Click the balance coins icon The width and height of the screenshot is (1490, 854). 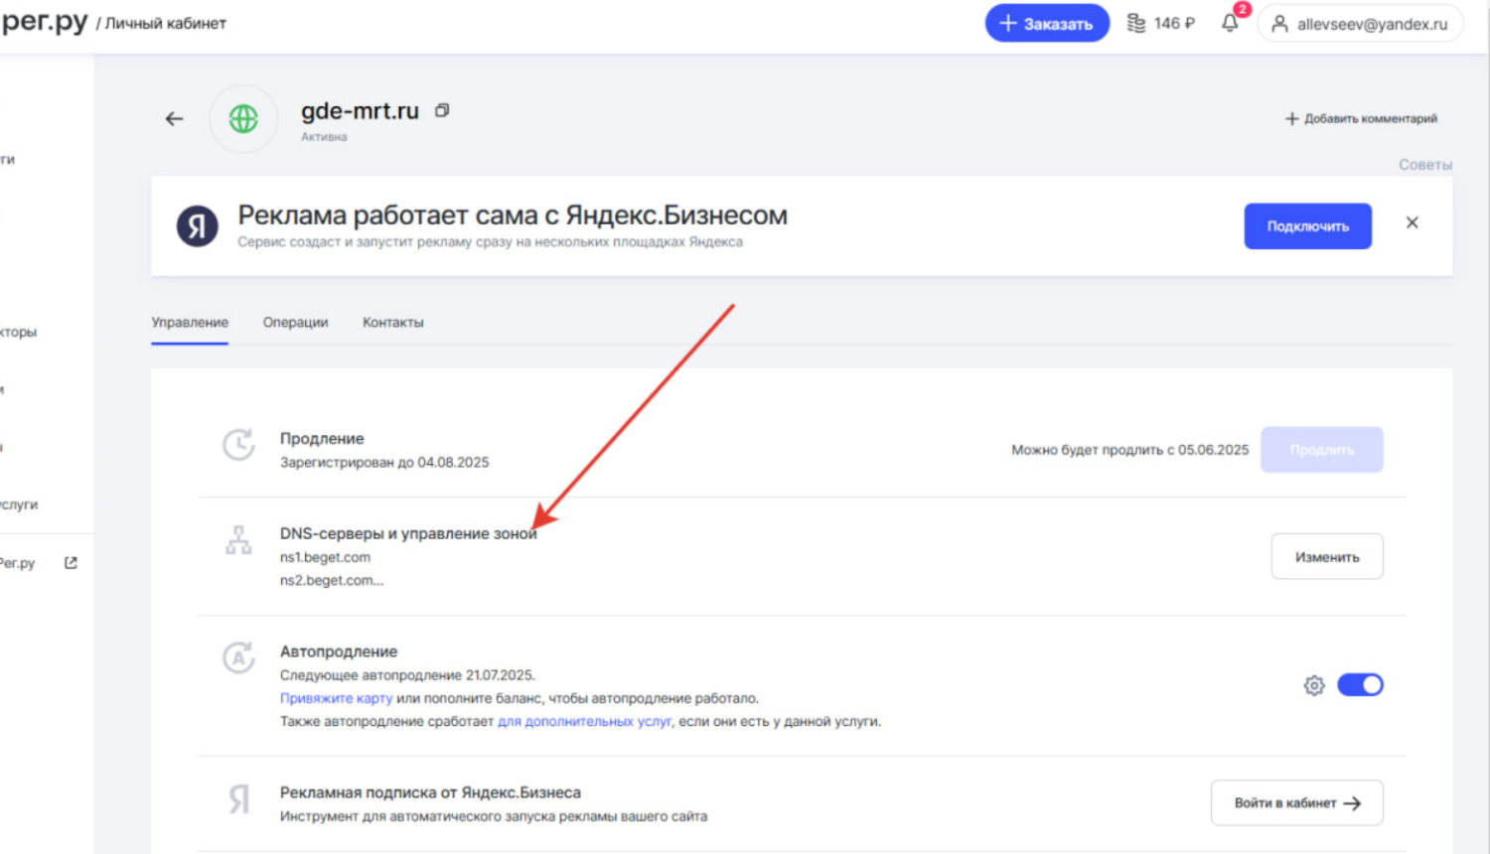[1136, 23]
